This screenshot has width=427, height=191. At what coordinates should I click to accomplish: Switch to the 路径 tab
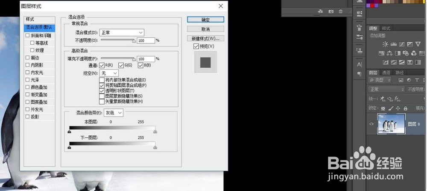(400, 72)
